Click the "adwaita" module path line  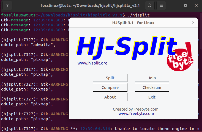[28, 45]
